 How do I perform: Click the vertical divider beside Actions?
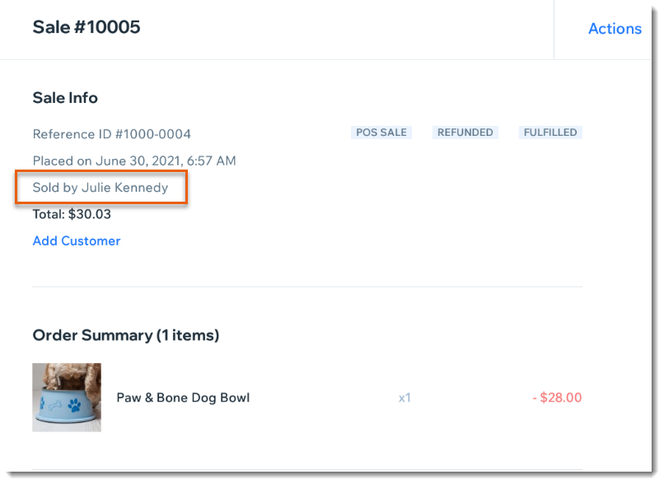[554, 30]
